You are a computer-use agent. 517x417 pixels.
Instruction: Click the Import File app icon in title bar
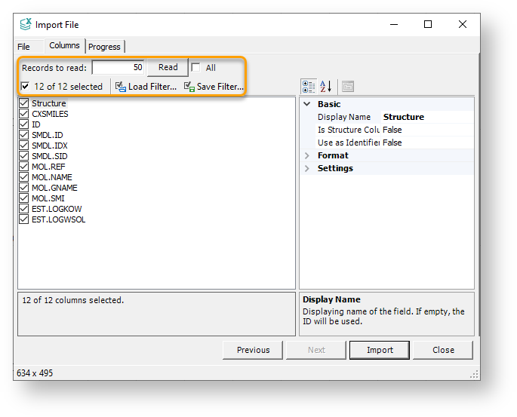pyautogui.click(x=26, y=24)
